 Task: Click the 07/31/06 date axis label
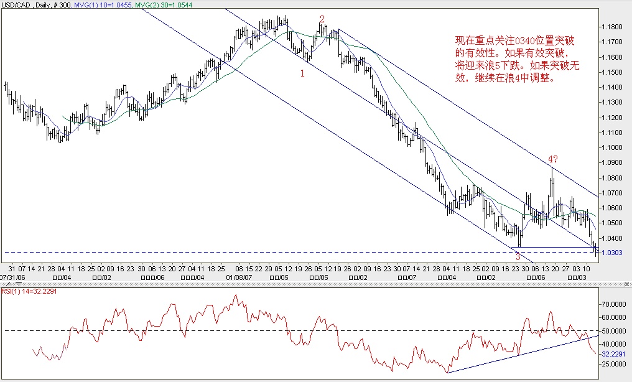12,277
